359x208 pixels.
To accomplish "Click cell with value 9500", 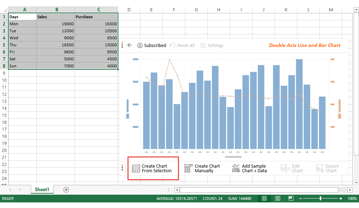I will click(x=96, y=52).
